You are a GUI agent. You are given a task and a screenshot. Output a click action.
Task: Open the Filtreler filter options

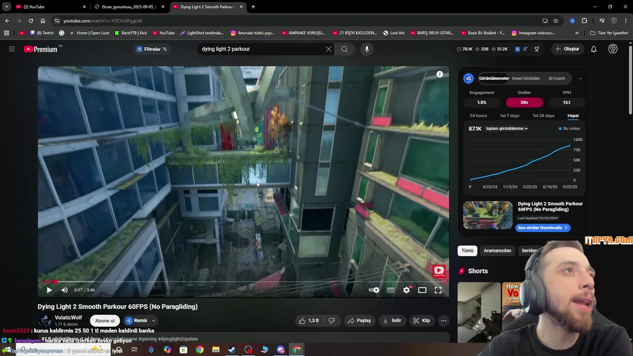(x=152, y=49)
